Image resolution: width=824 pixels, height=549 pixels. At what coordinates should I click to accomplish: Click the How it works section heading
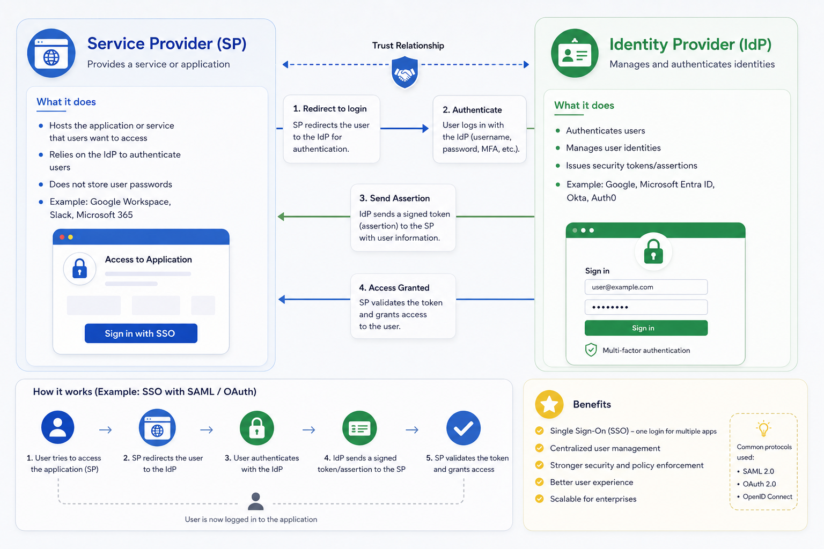coord(145,392)
